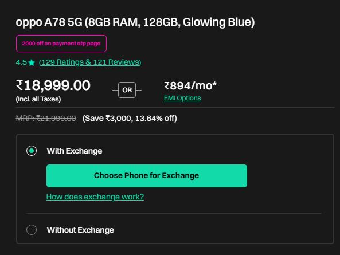
Task: Open 129 Ratings & 121 Reviews link
Action: [90, 62]
